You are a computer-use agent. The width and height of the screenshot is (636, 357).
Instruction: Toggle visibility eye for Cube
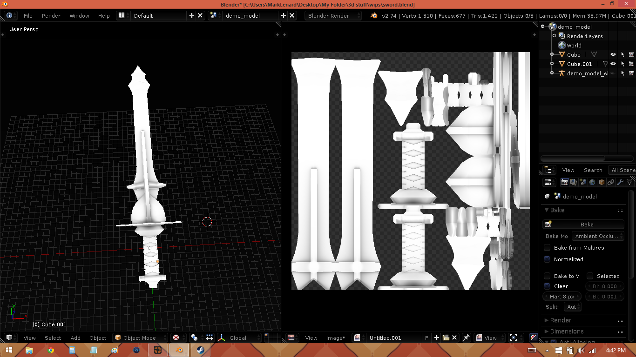[x=613, y=55]
